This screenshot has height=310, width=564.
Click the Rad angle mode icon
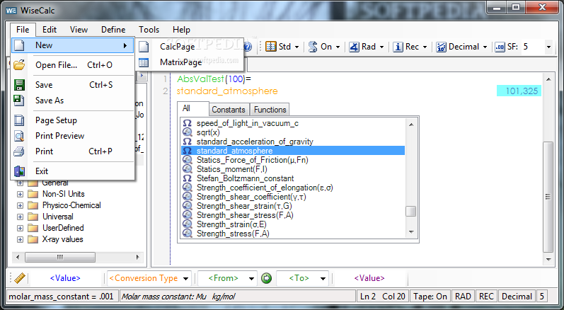pyautogui.click(x=354, y=47)
